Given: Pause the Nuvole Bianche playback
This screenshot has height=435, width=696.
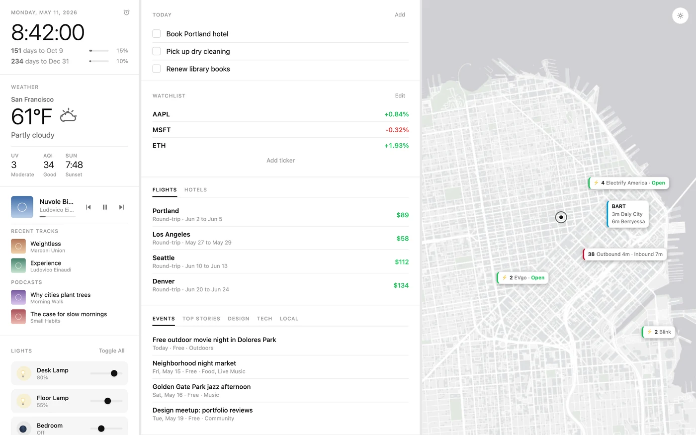Looking at the screenshot, I should click(x=105, y=207).
